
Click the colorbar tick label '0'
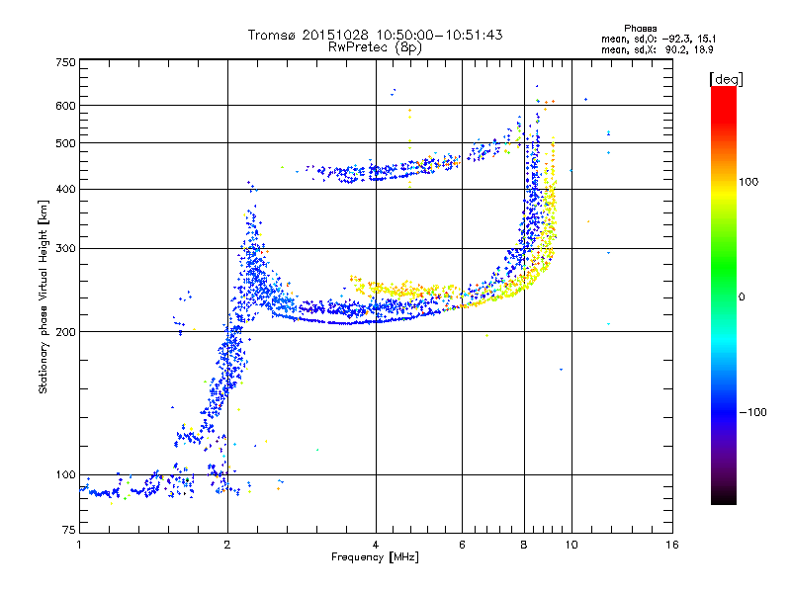click(742, 296)
